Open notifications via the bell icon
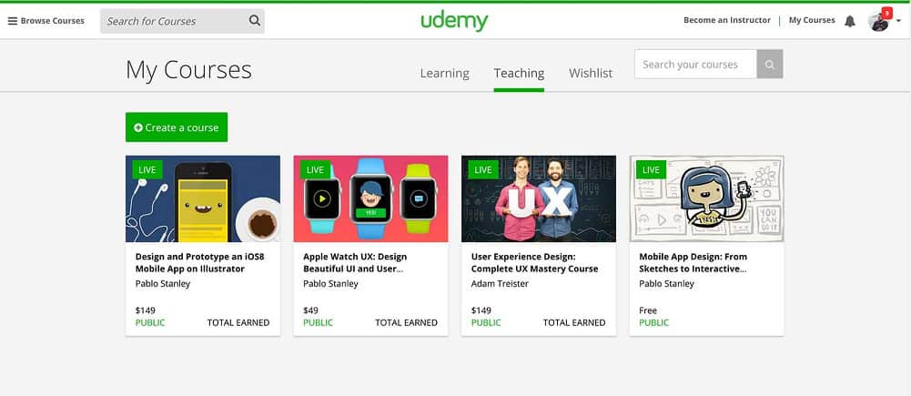The image size is (911, 396). coord(849,22)
